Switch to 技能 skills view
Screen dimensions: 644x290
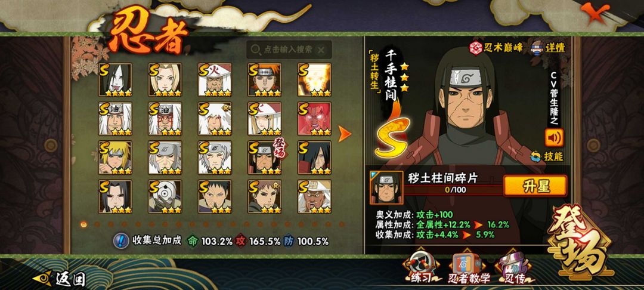(547, 156)
